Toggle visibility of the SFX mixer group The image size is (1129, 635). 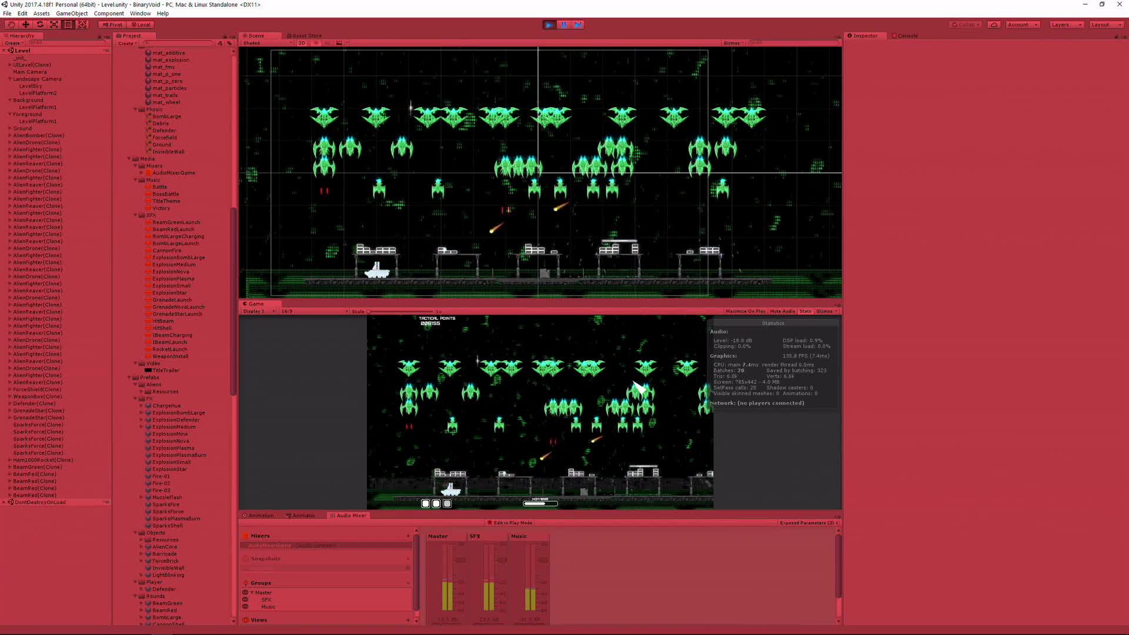coord(246,599)
